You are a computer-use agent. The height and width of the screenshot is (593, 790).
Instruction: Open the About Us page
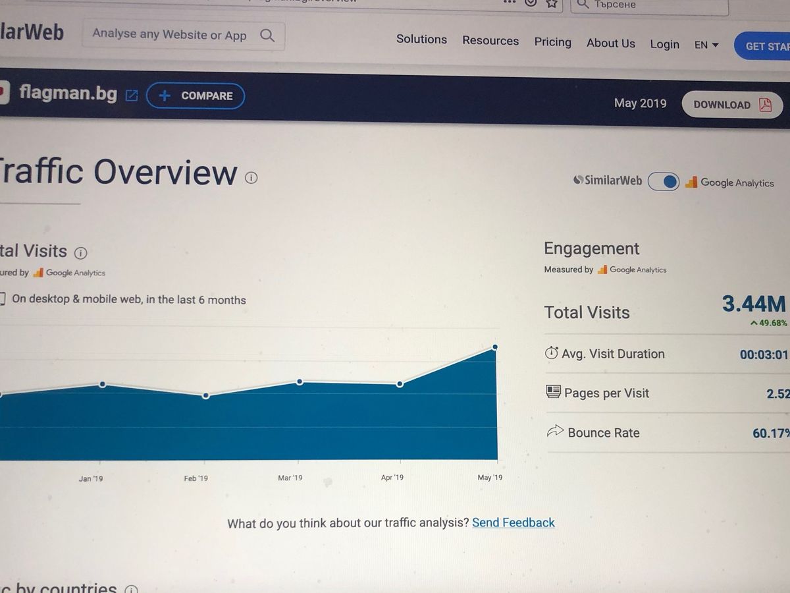[611, 43]
